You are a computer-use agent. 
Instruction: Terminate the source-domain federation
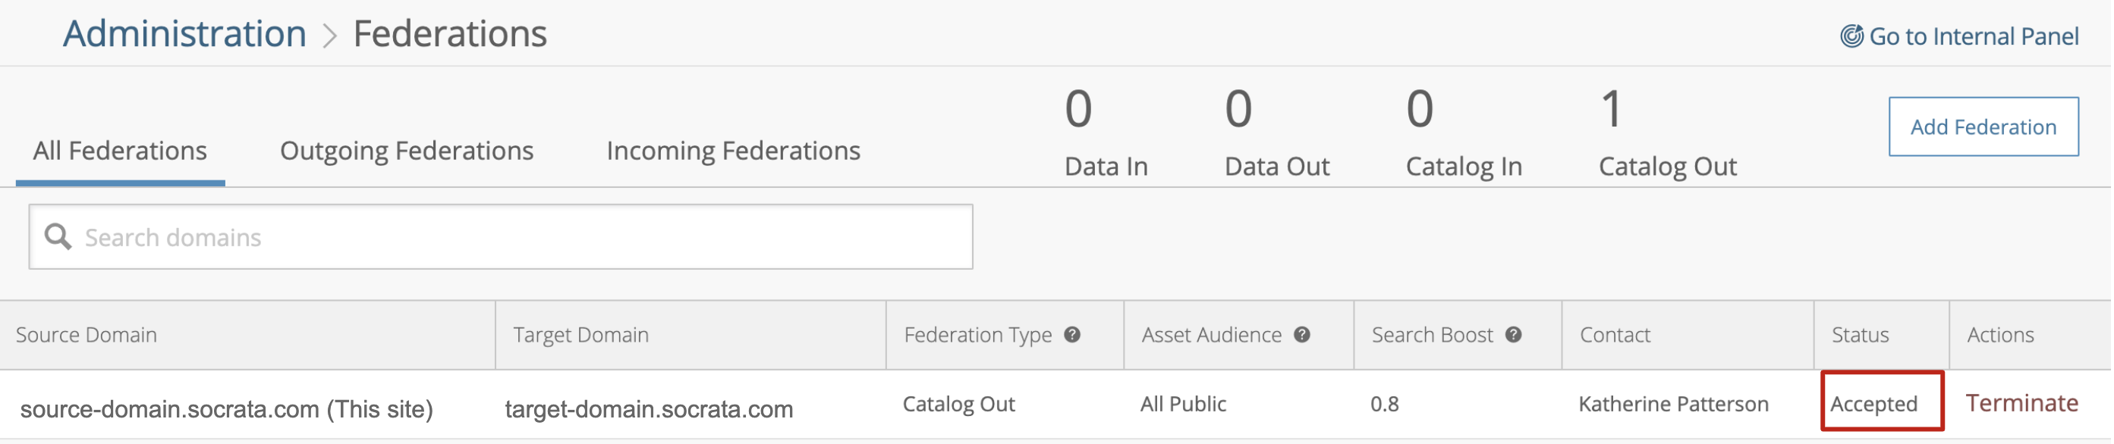(2021, 403)
